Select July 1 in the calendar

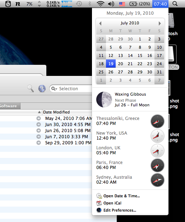point(140,39)
